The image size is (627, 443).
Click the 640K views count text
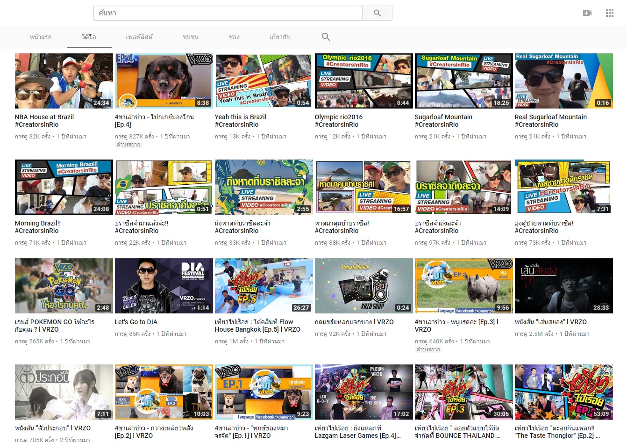tap(435, 341)
